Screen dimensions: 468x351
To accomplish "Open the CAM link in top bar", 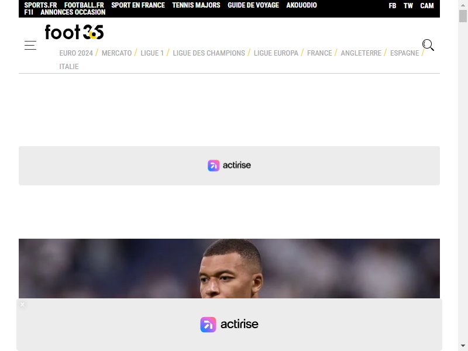I will click(427, 6).
